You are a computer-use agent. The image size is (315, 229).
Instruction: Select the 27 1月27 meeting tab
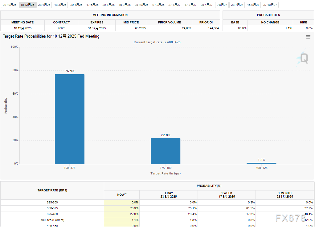pos(174,5)
